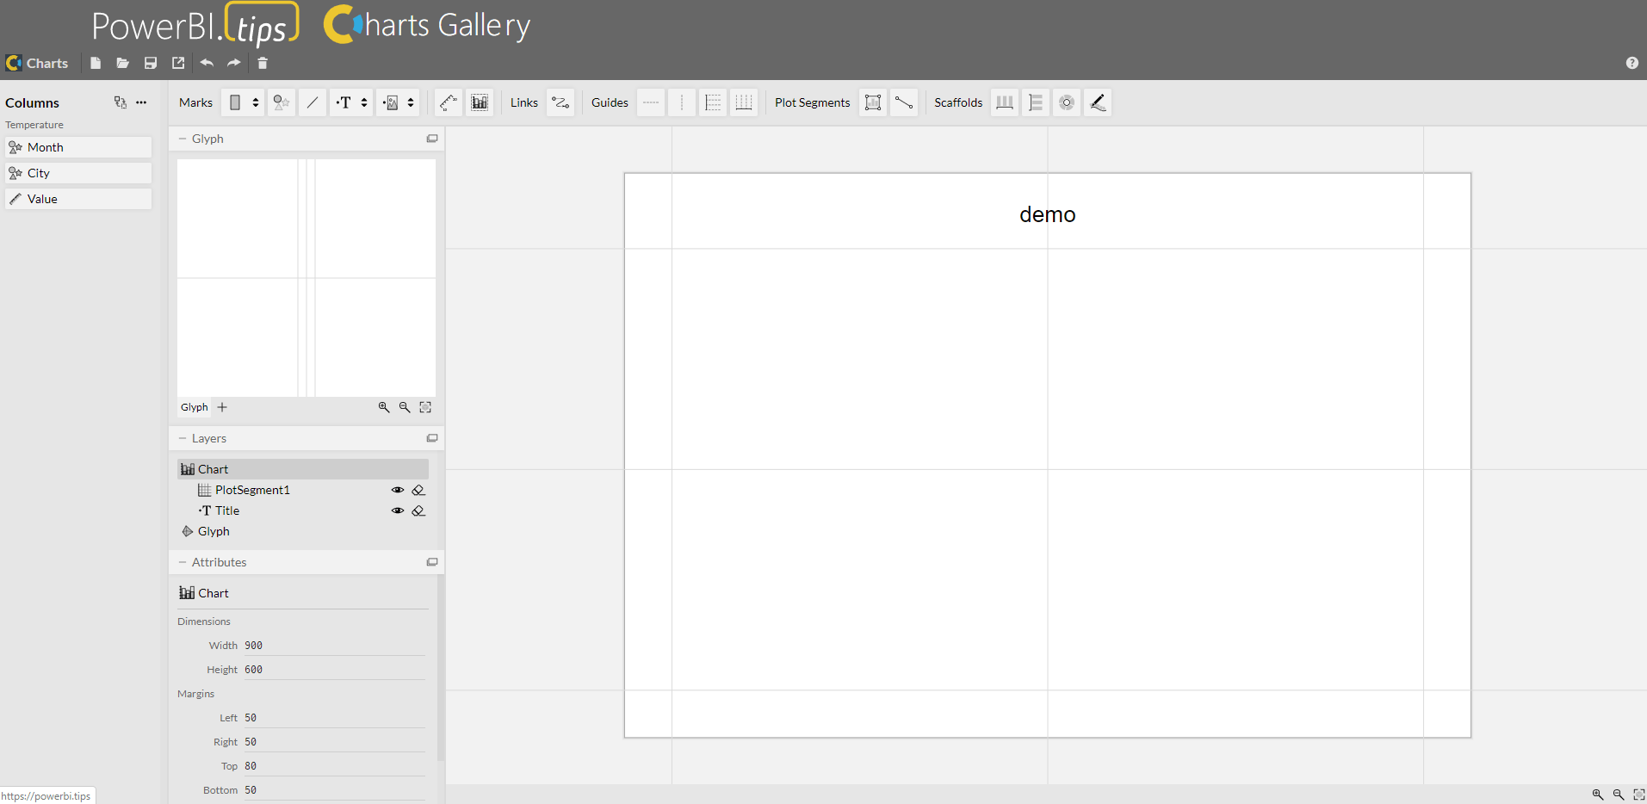Open the Text mark dropdown arrows
This screenshot has width=1647, height=804.
point(364,102)
